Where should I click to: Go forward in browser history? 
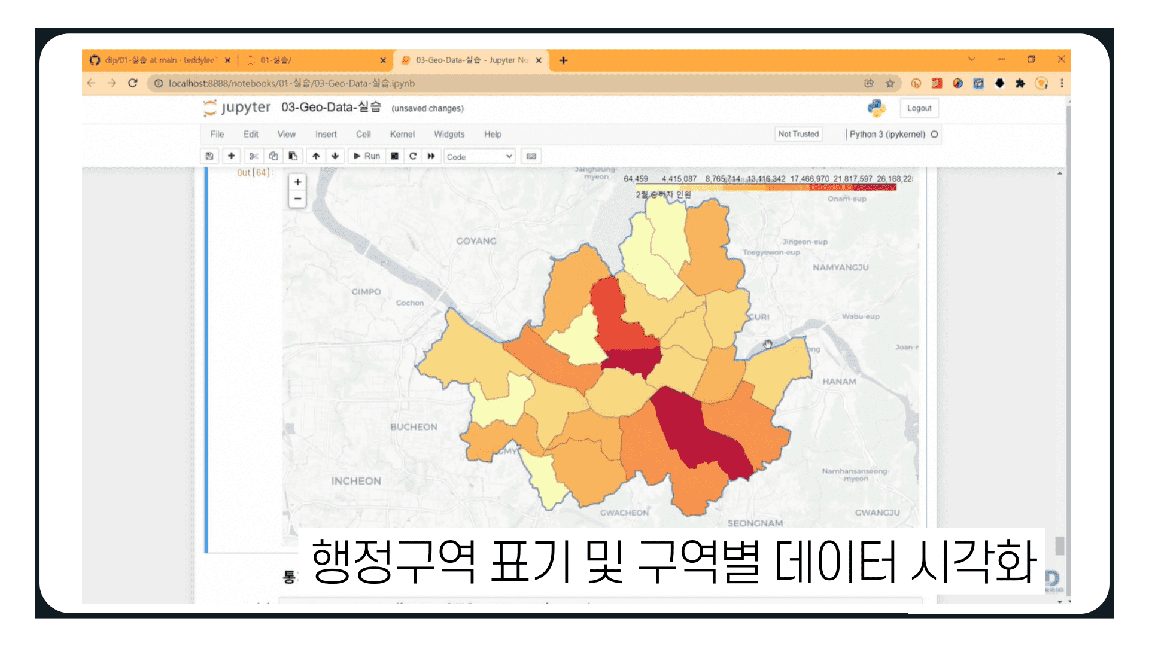[112, 83]
